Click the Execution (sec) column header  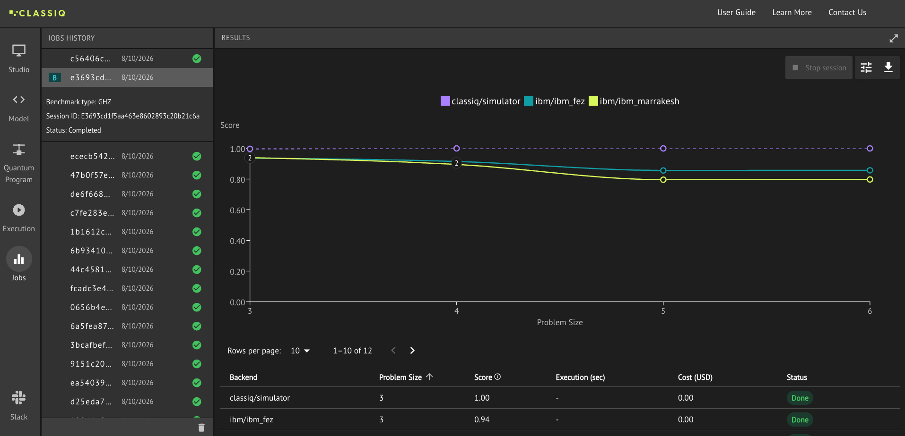(x=580, y=377)
